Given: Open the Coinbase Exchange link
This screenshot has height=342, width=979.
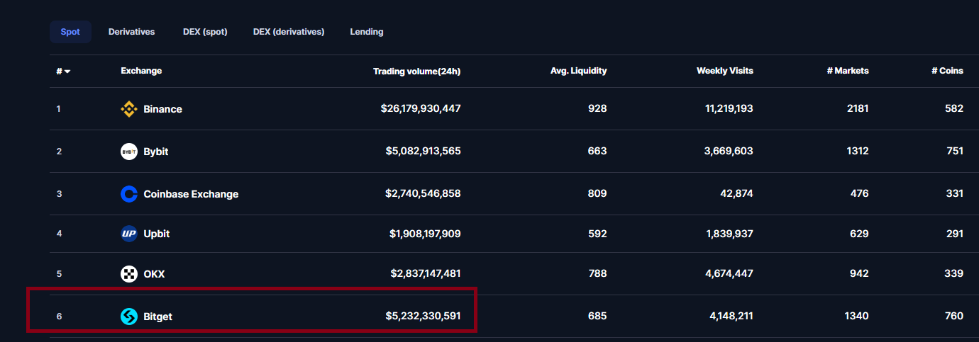Looking at the screenshot, I should pyautogui.click(x=191, y=194).
